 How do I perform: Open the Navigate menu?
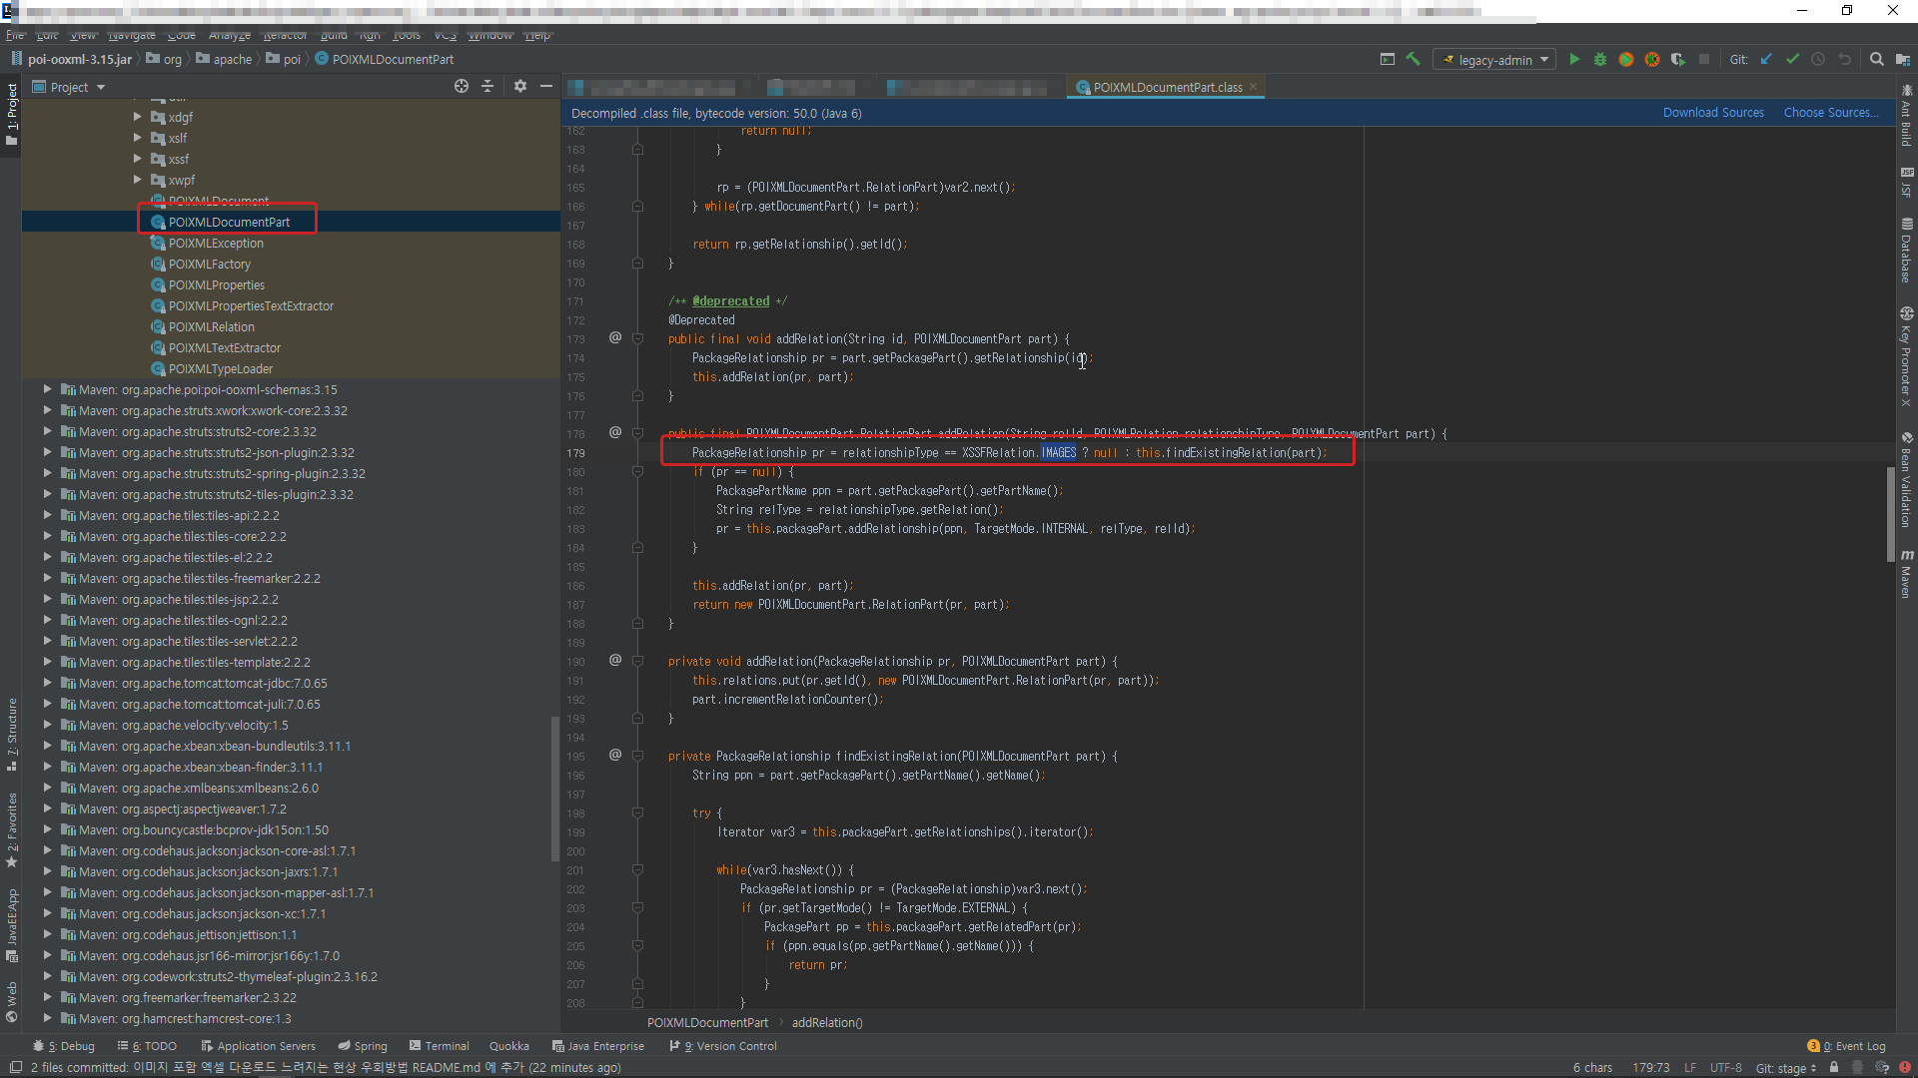pos(132,36)
